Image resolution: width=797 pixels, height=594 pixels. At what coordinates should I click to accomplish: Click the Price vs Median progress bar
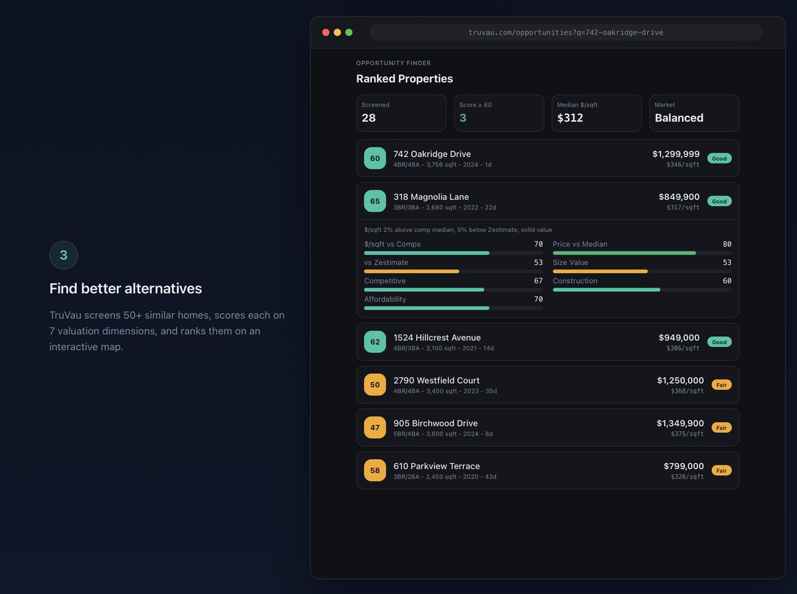click(x=642, y=253)
